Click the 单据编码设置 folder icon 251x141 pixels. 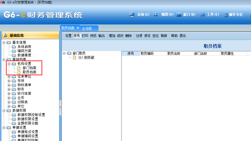[x=14, y=136]
